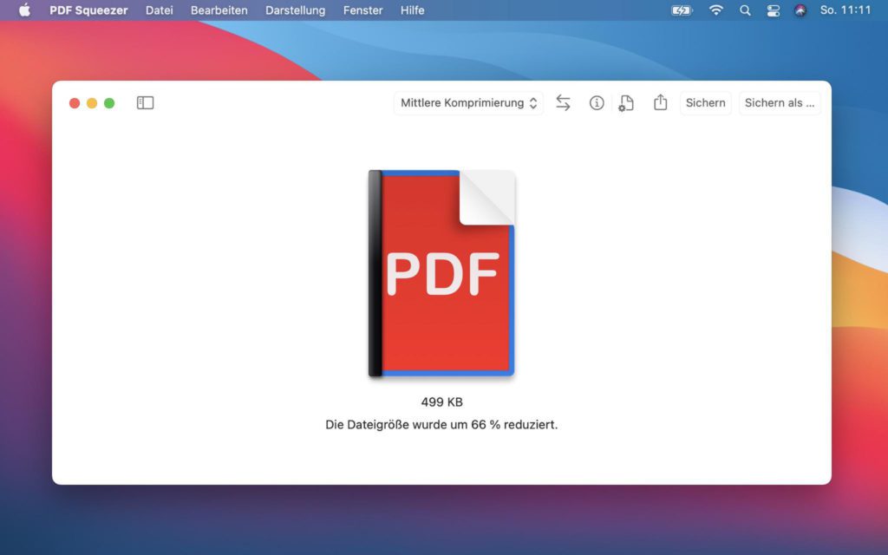Open the Fenster menu

[x=362, y=10]
